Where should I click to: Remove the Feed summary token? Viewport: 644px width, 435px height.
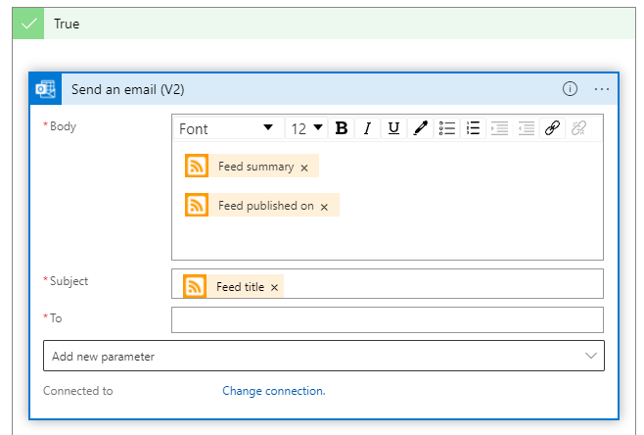tap(304, 168)
